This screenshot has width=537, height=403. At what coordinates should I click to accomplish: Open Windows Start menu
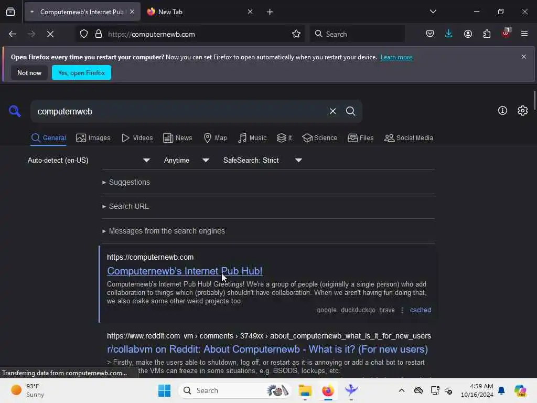(x=164, y=390)
